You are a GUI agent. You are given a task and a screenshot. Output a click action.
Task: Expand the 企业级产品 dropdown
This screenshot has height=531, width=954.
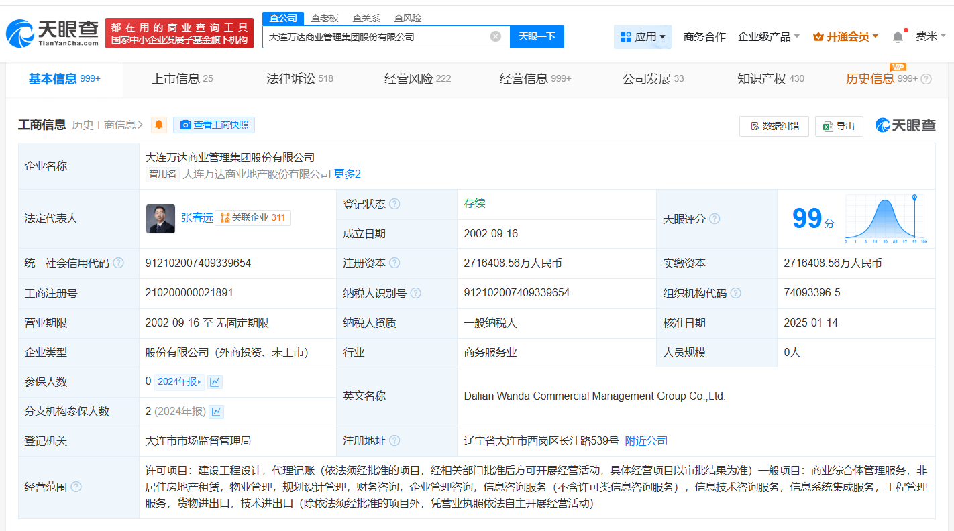pos(765,38)
